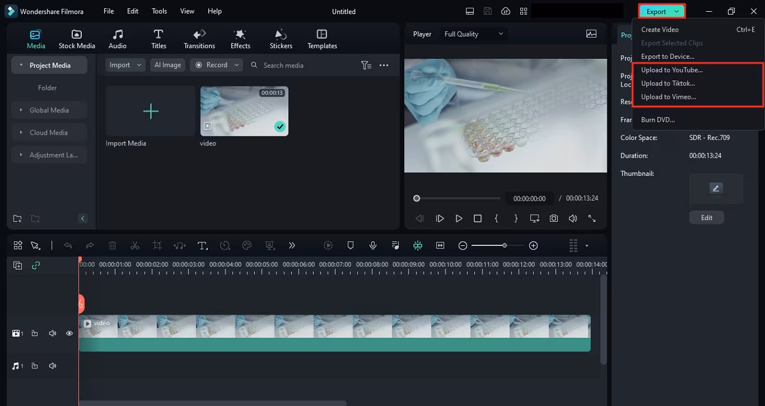Set the mark-out brace icon

[x=516, y=218]
